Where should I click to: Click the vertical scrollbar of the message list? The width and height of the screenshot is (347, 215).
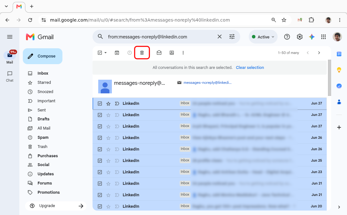(x=329, y=78)
